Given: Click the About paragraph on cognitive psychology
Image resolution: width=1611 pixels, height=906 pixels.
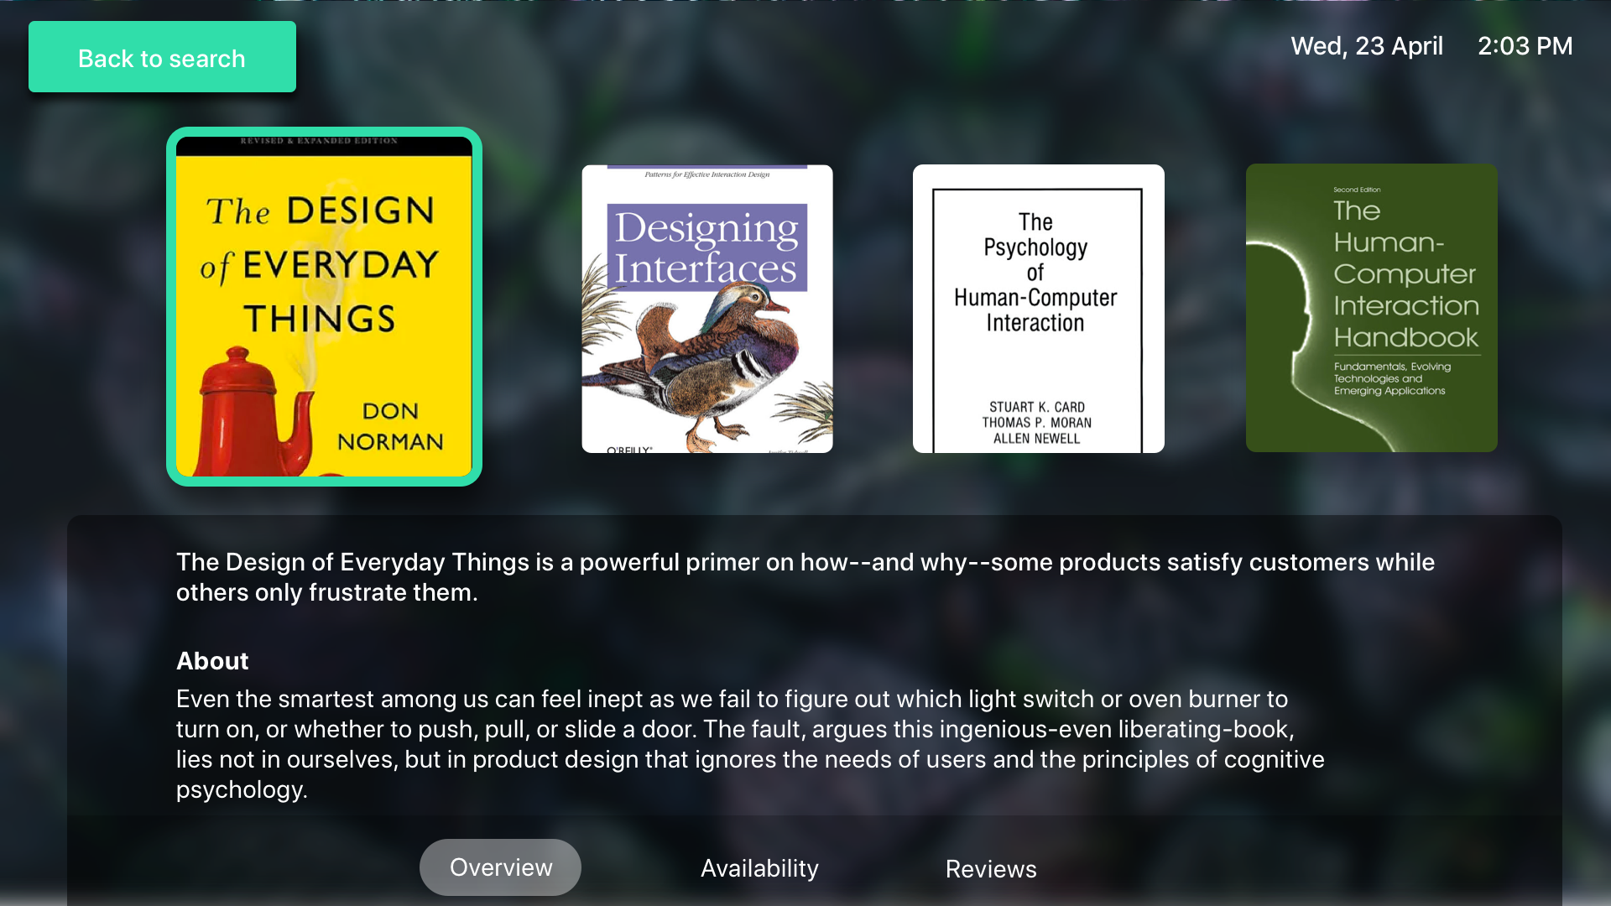Looking at the screenshot, I should [750, 744].
